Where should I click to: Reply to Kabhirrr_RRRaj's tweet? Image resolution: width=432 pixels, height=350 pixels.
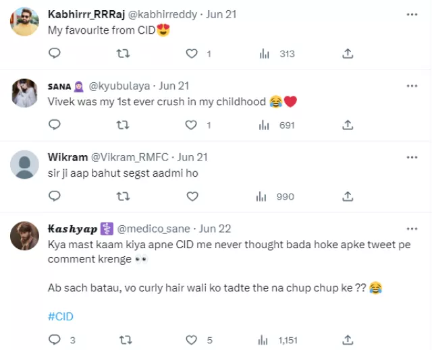point(55,53)
